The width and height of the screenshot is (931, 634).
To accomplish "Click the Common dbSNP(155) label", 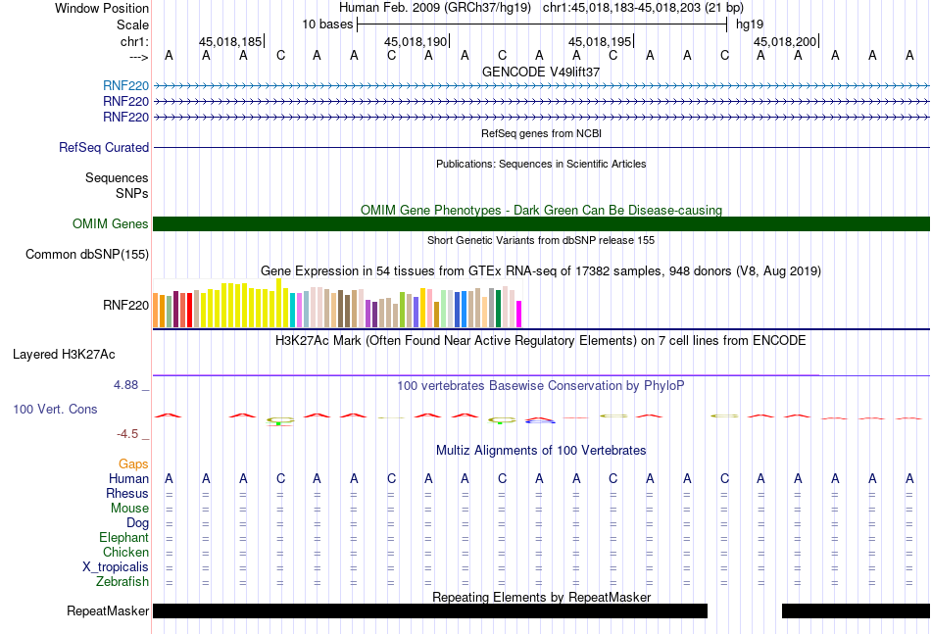I will point(87,254).
